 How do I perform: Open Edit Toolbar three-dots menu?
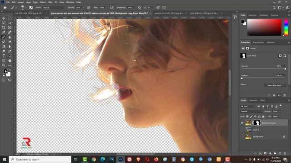pos(10,65)
